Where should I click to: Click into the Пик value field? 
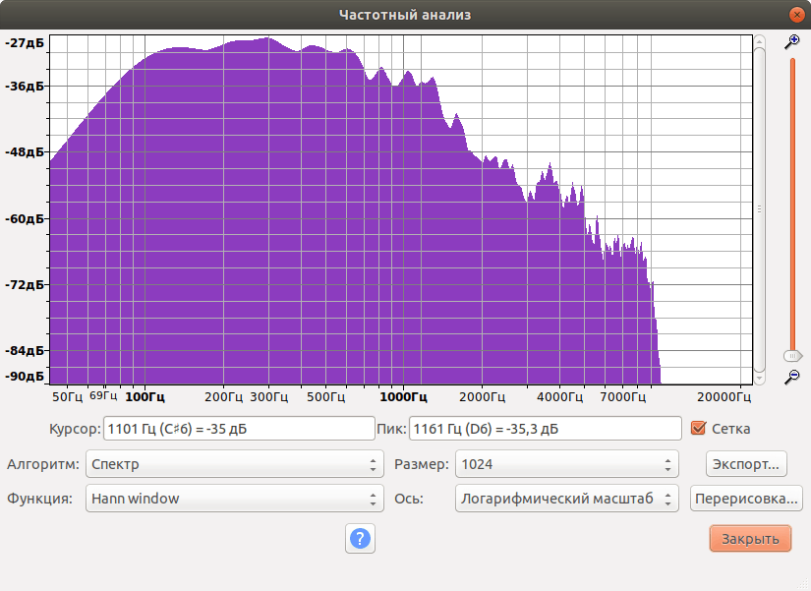[x=546, y=429]
